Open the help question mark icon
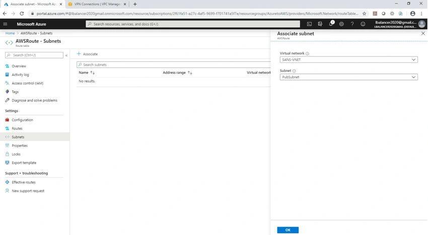This screenshot has width=428, height=235. [352, 24]
